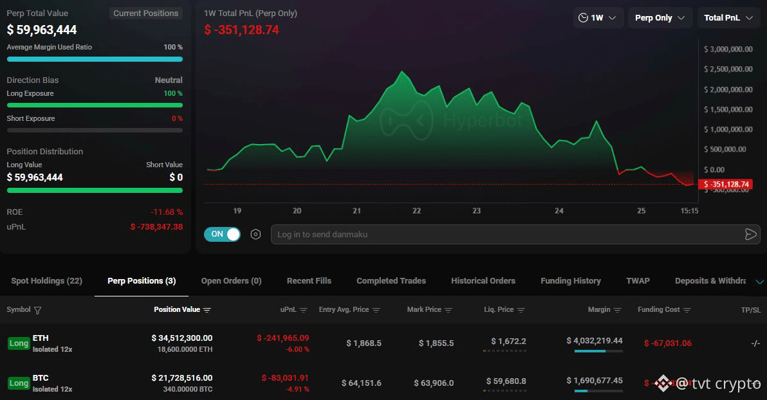This screenshot has width=767, height=400.
Task: Click the danmaku settings hexagon icon
Action: click(x=255, y=234)
